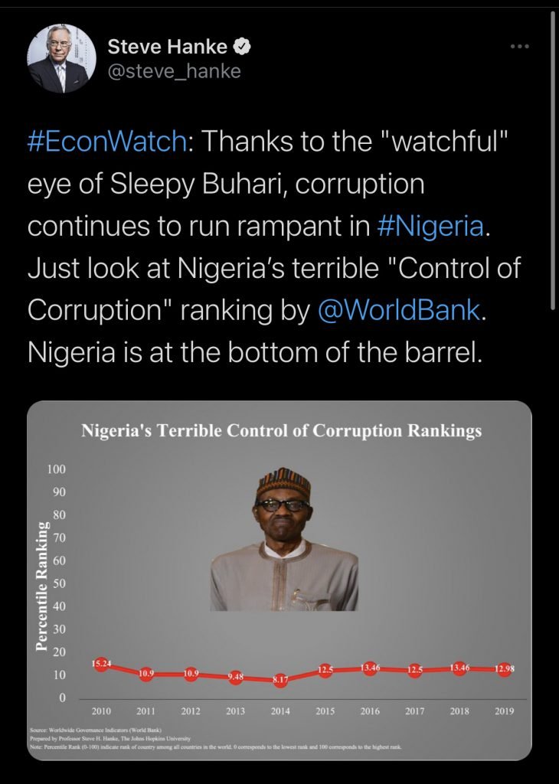
Task: Open the @steve_hanke handle link
Action: 174,71
